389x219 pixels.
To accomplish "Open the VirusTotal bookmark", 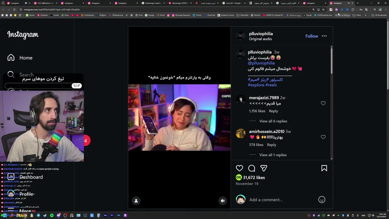I will coord(209,15).
